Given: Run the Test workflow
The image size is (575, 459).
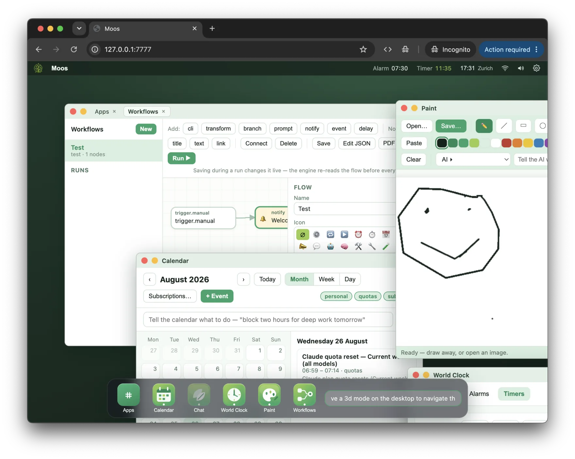Looking at the screenshot, I should pos(181,158).
